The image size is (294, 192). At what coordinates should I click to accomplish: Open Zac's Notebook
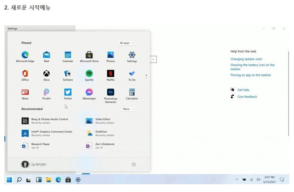point(100,146)
